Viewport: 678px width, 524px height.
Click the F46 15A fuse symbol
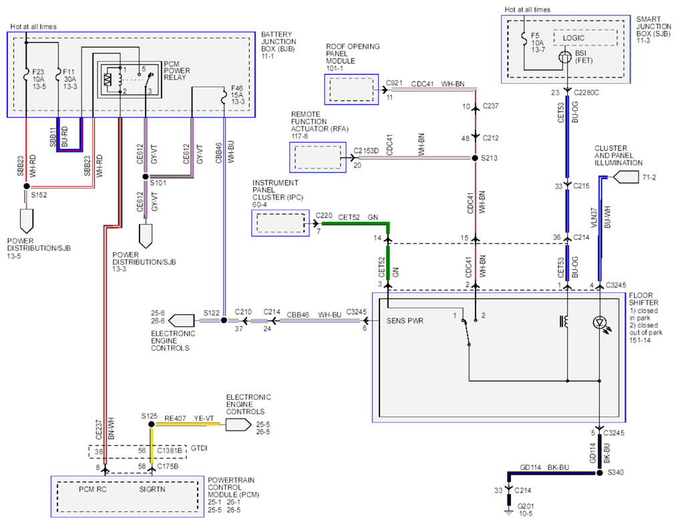pyautogui.click(x=224, y=97)
